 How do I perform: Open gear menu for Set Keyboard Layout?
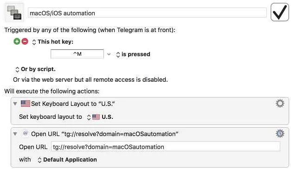point(280,104)
